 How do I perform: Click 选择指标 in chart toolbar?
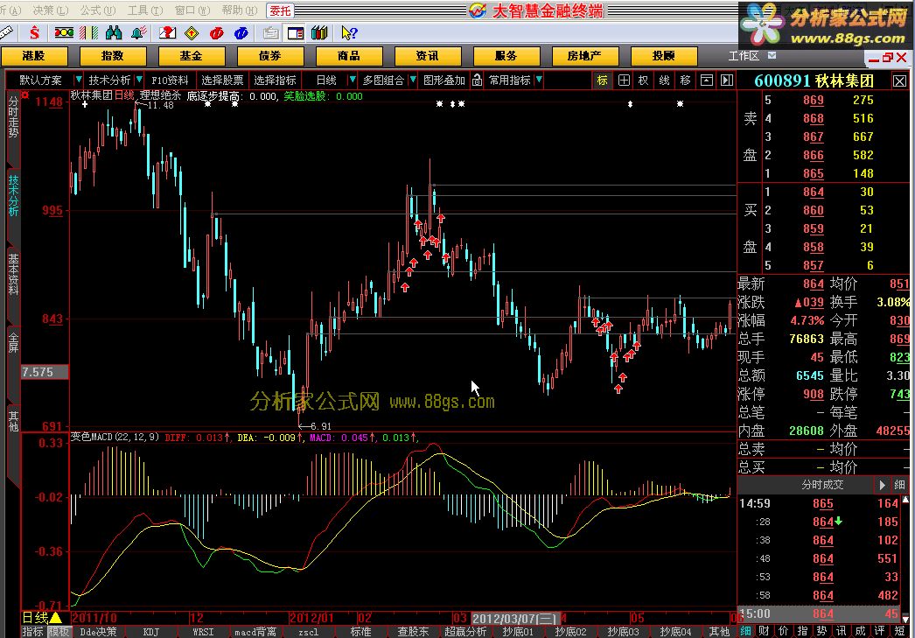click(275, 80)
